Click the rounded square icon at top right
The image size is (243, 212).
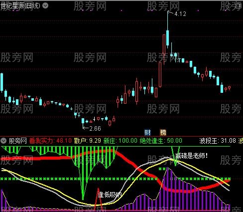238,6
